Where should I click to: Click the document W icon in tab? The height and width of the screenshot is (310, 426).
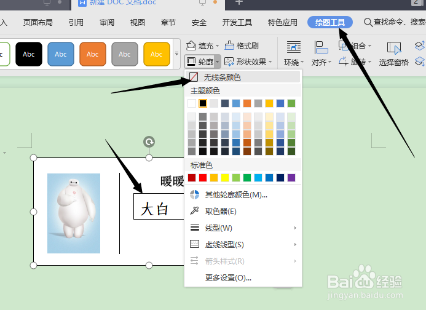82,2
